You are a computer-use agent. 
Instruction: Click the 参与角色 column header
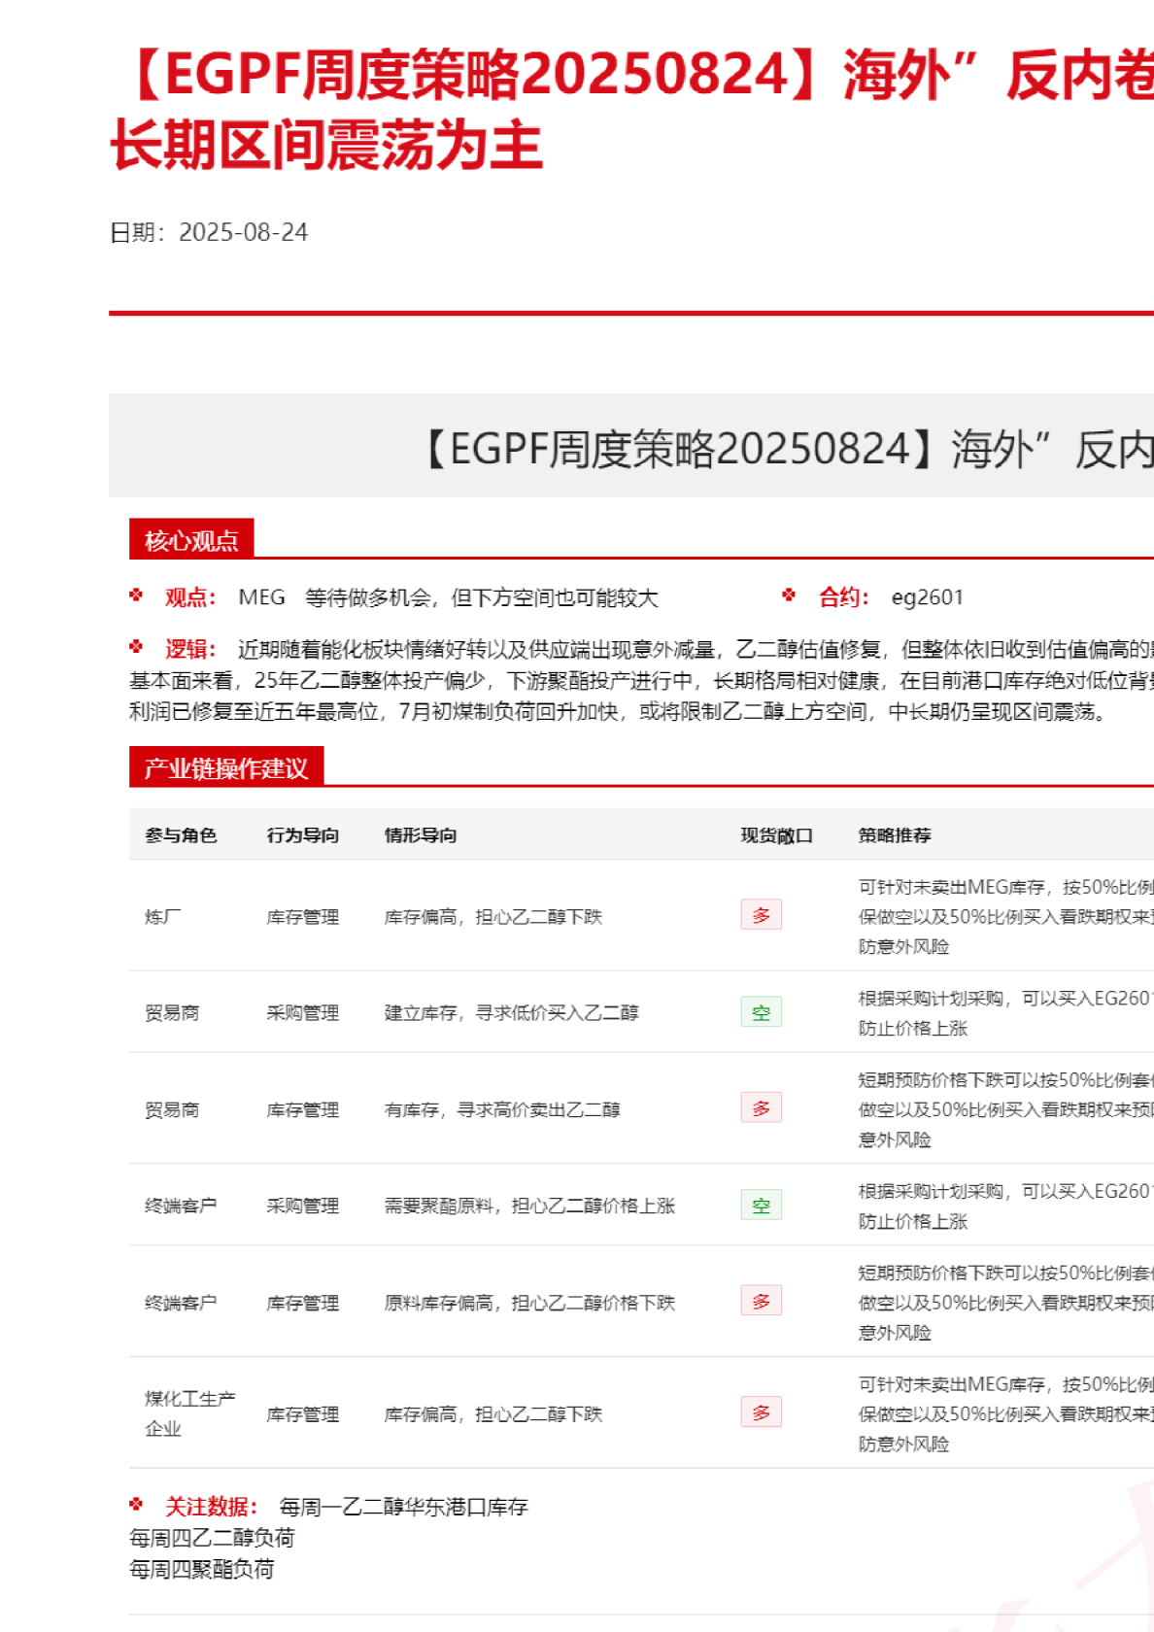(181, 835)
